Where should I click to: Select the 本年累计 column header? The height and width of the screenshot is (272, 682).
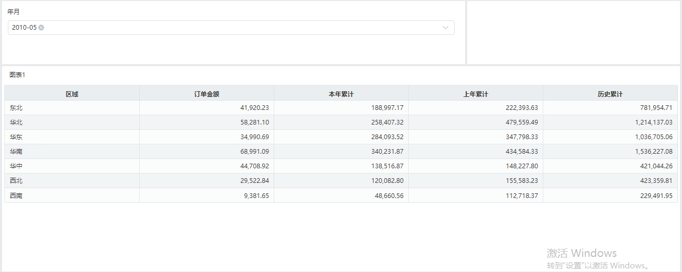pyautogui.click(x=341, y=94)
